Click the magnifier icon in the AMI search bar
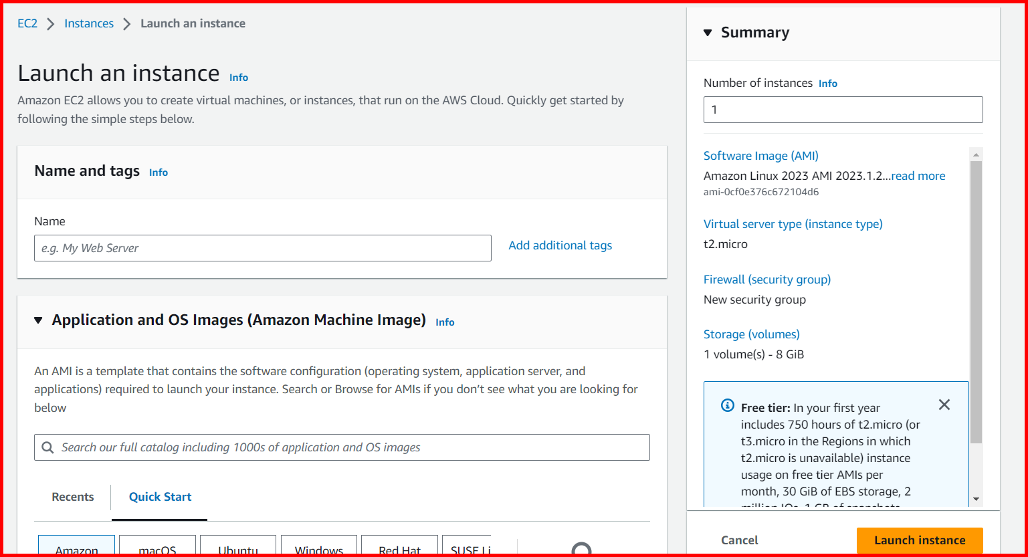This screenshot has width=1028, height=557. point(47,447)
